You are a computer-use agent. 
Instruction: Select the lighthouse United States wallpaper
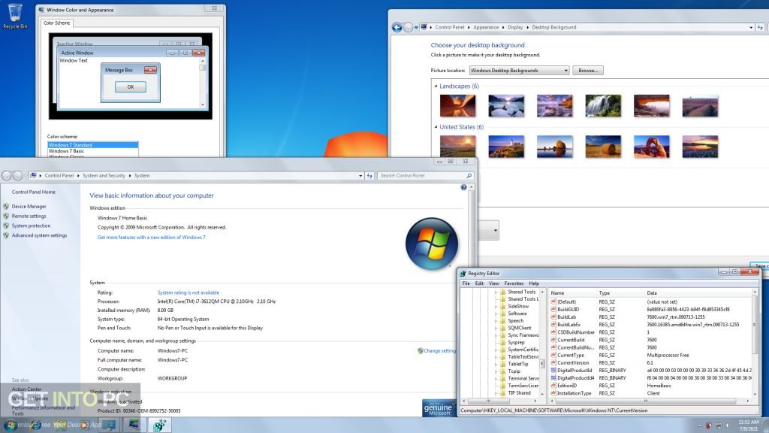coord(506,146)
